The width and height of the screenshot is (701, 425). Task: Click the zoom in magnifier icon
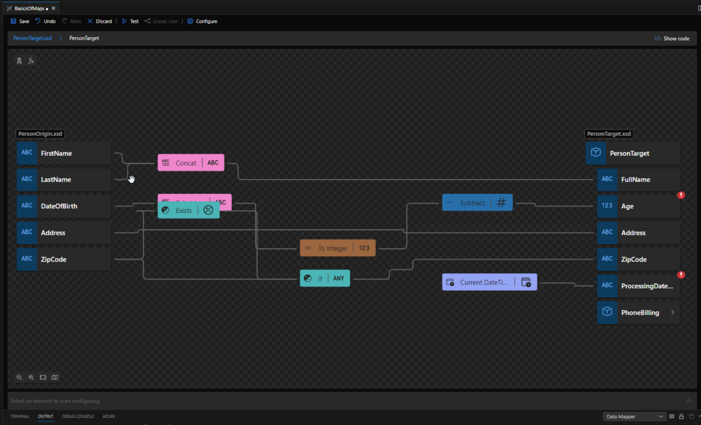(32, 378)
